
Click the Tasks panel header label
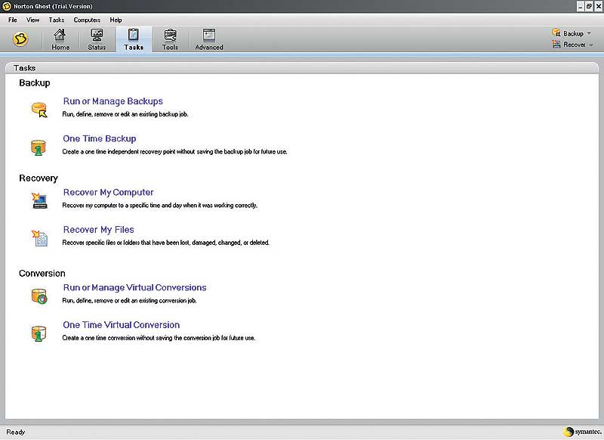(x=24, y=68)
